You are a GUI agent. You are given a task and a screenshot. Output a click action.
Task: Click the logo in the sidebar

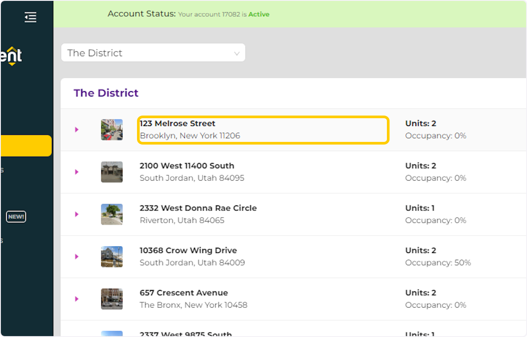[11, 56]
